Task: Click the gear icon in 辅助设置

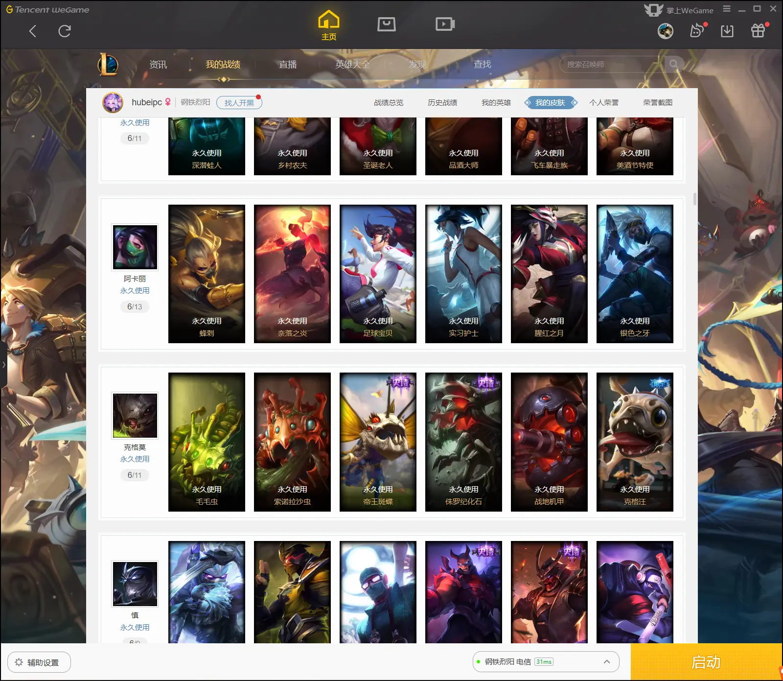Action: [x=19, y=662]
